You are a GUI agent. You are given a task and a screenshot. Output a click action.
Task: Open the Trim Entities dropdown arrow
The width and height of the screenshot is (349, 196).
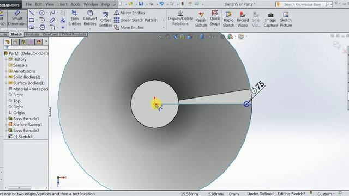[x=75, y=29]
